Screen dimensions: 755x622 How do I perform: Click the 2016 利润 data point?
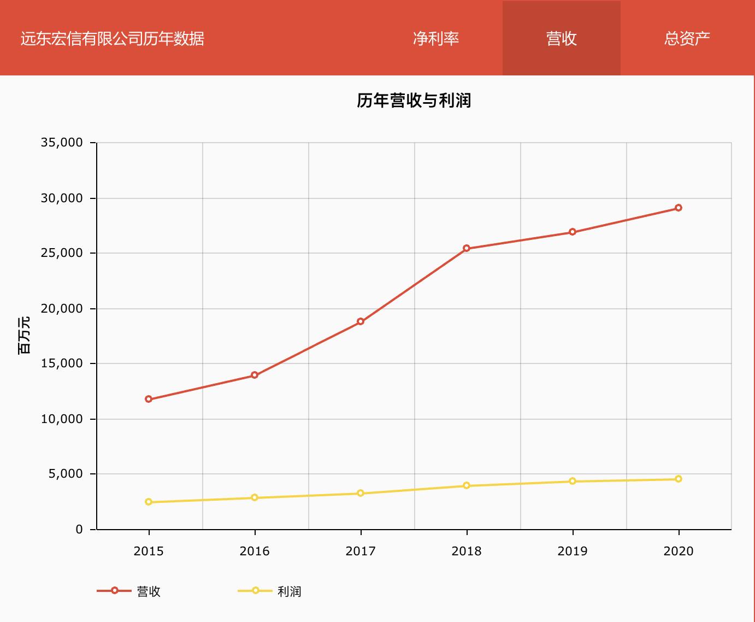coord(255,497)
